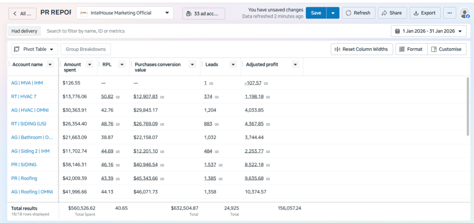Screen dimensions: 474x223
Task: Click the Refresh icon button
Action: pos(359,13)
